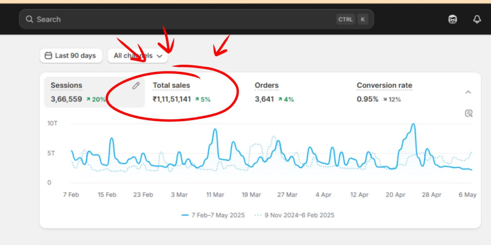Click the pencil edit icon on Sessions

(x=136, y=86)
